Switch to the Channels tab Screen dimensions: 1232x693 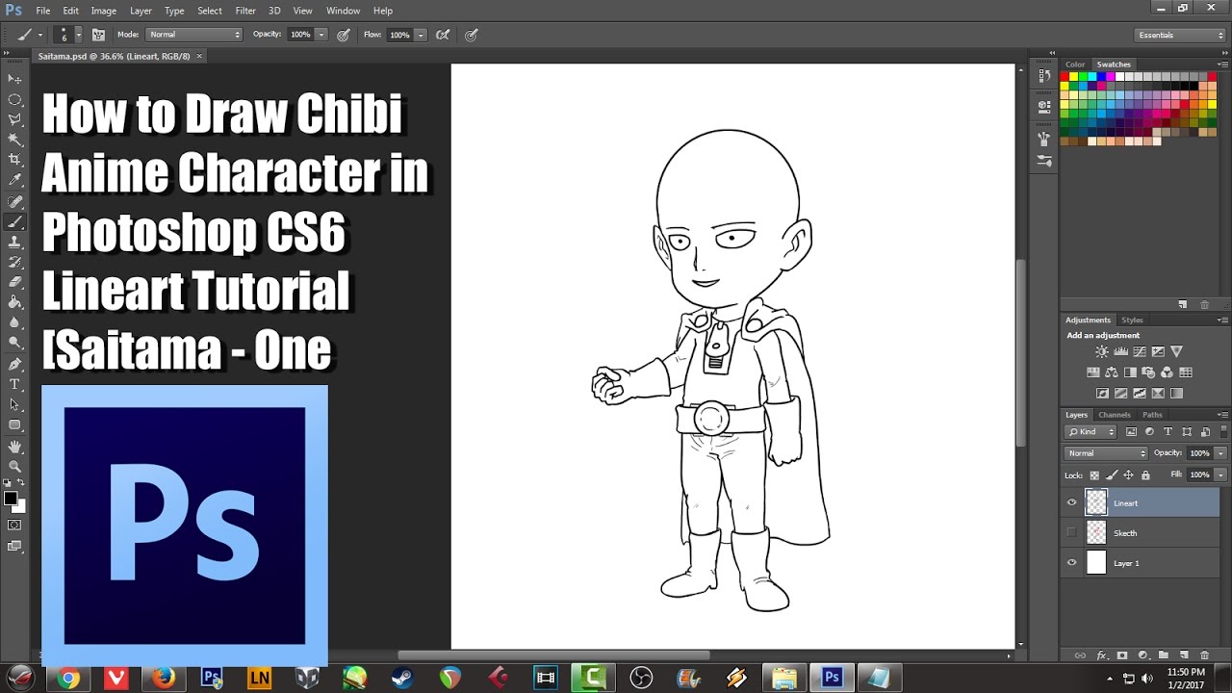(x=1115, y=415)
